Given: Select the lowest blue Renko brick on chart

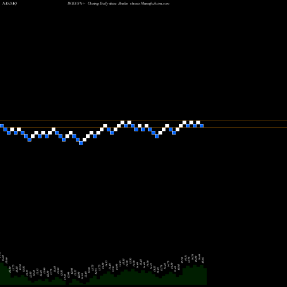Looking at the screenshot, I should (x=81, y=143).
